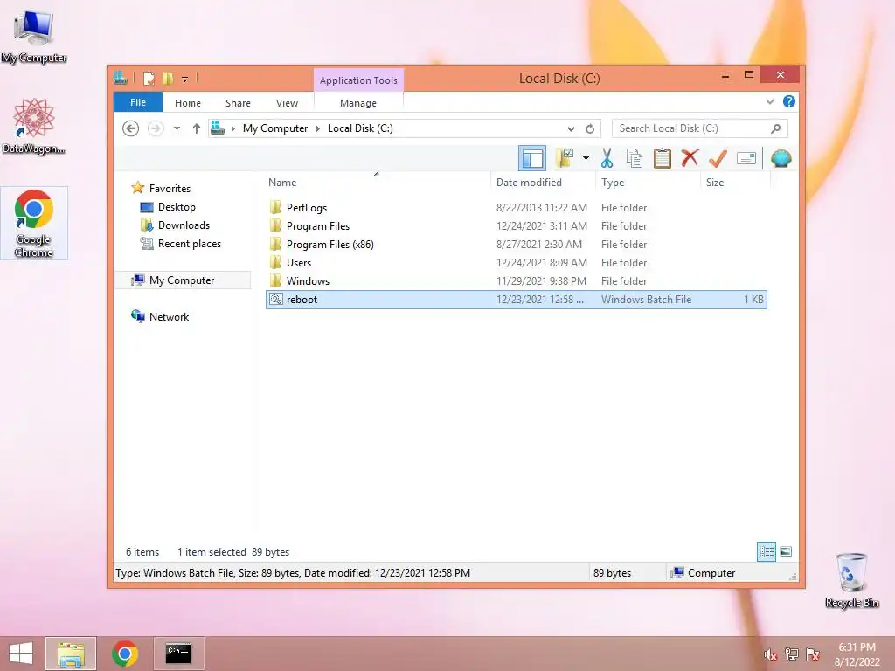Switch to Details view in status bar
This screenshot has height=671, width=895.
click(767, 551)
